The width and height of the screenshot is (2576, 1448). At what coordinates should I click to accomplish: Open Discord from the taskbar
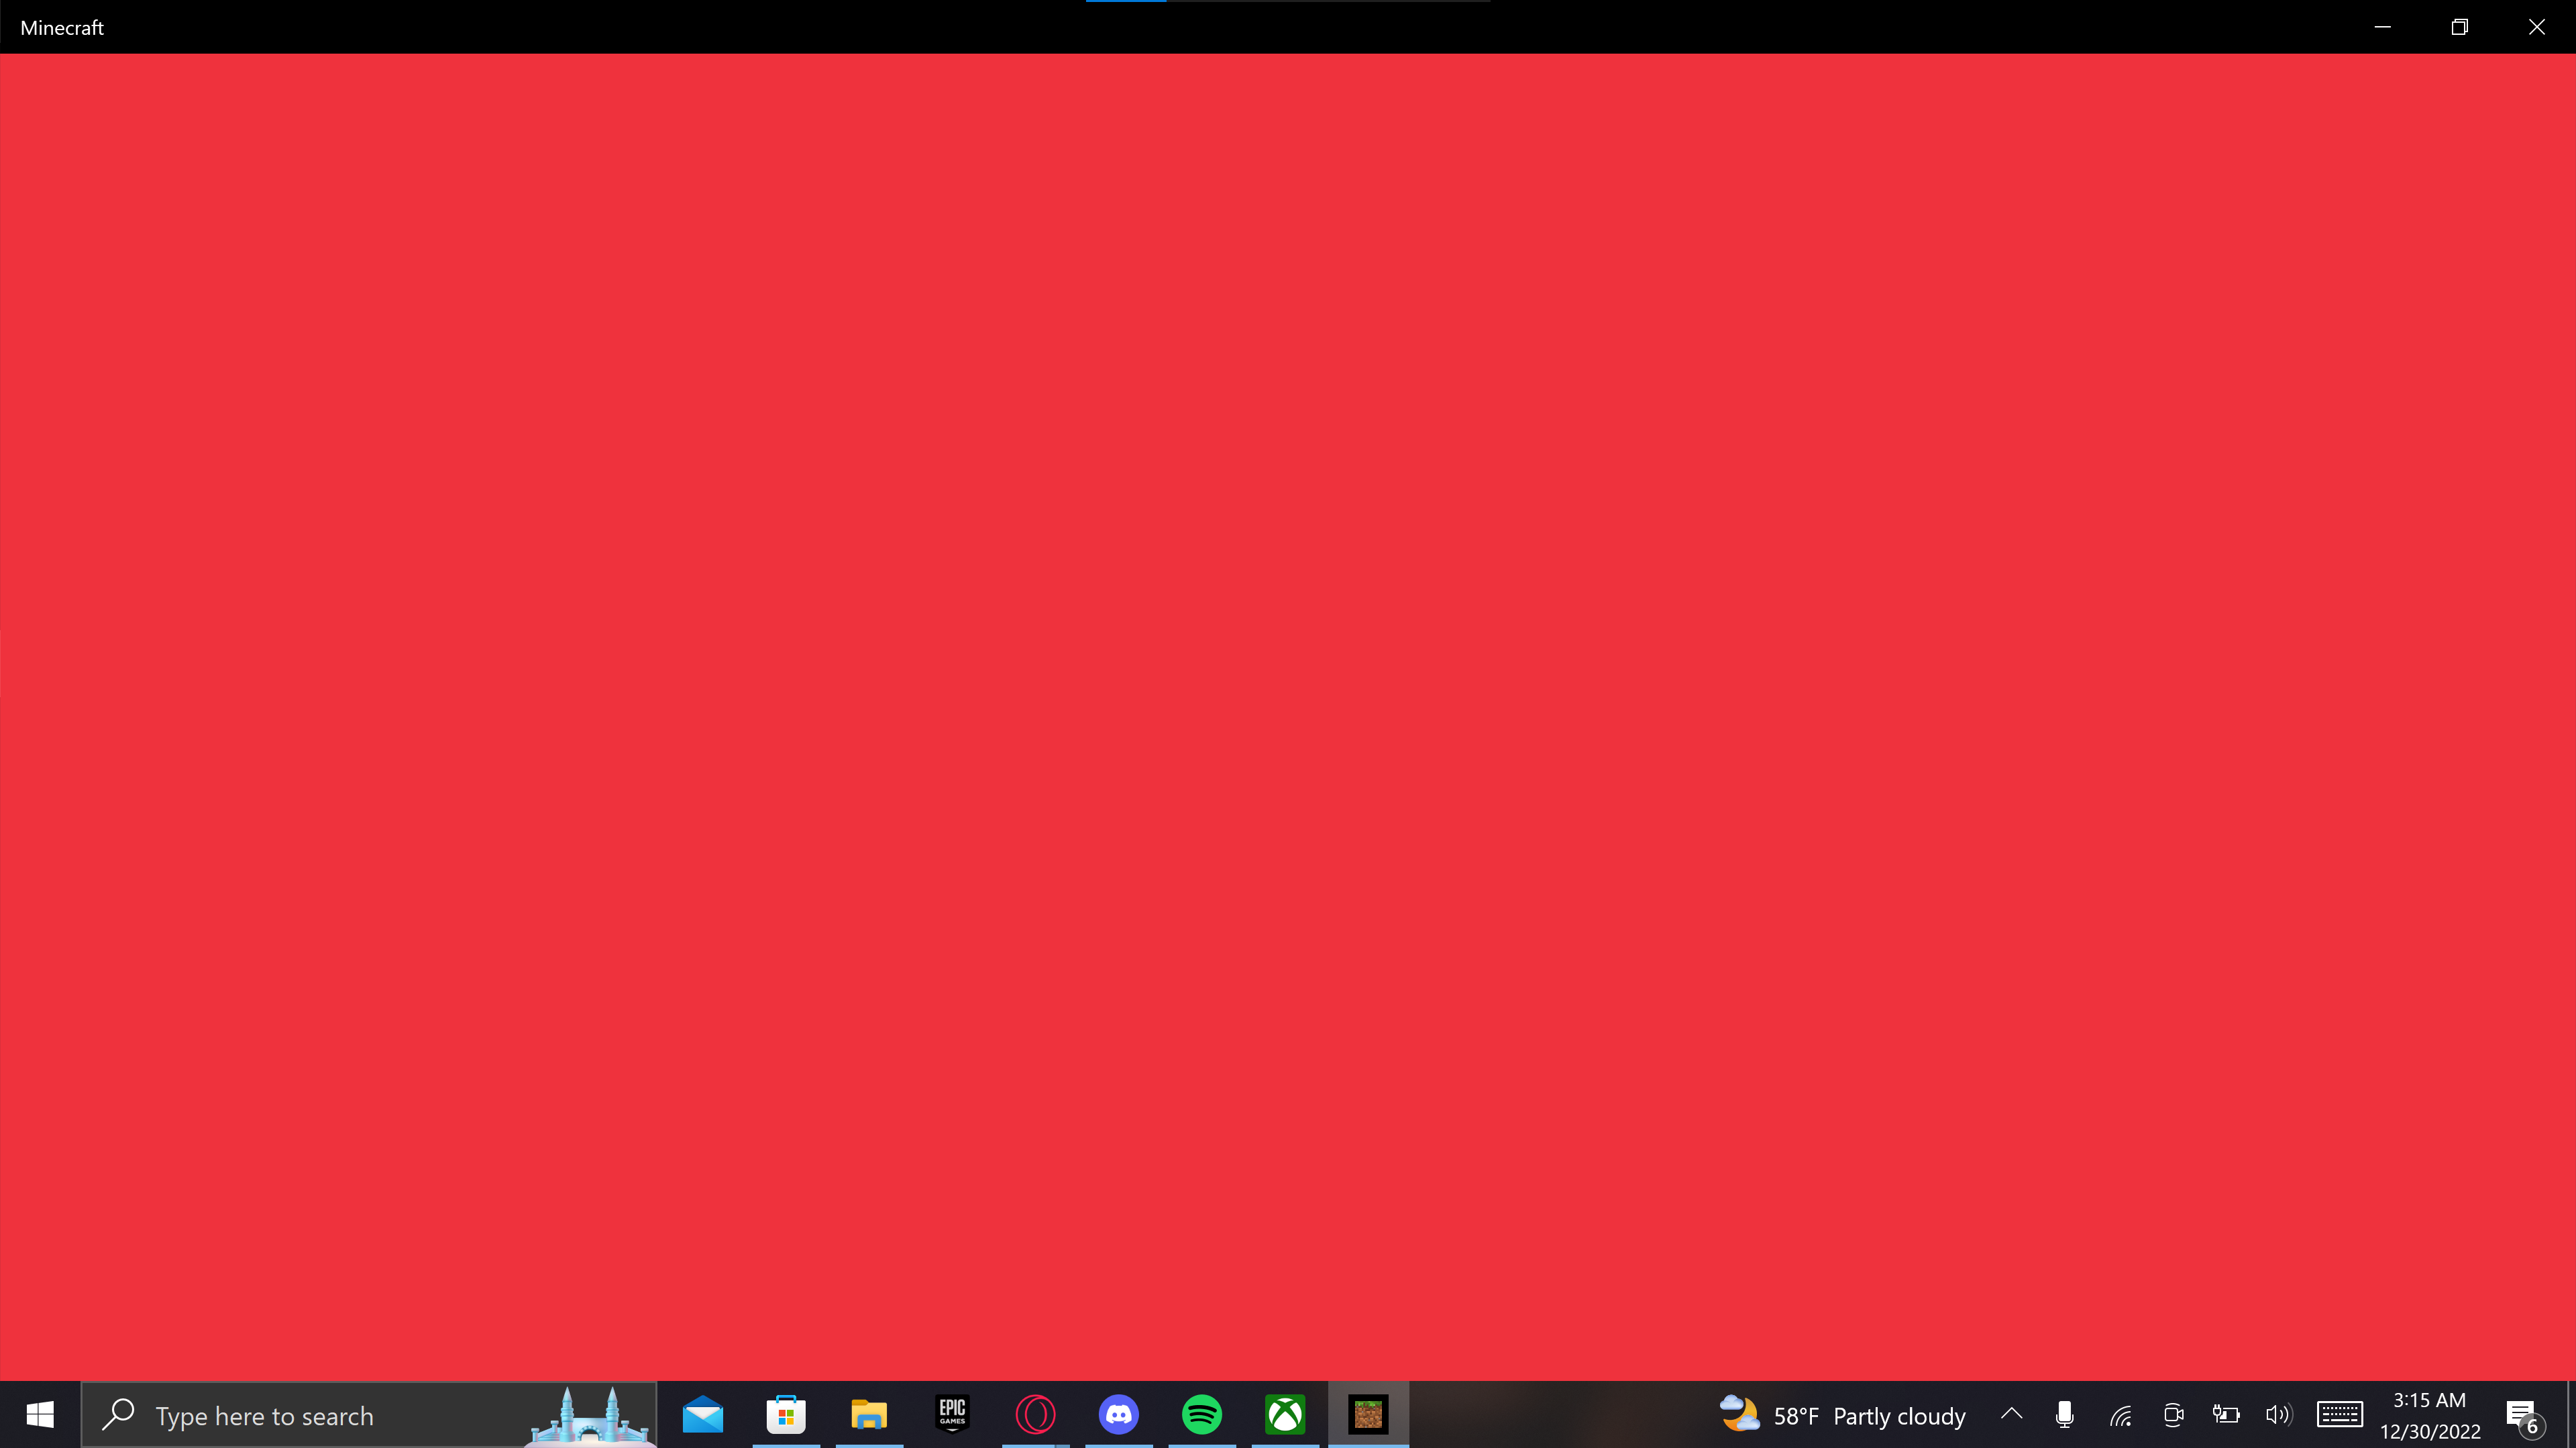(1118, 1415)
